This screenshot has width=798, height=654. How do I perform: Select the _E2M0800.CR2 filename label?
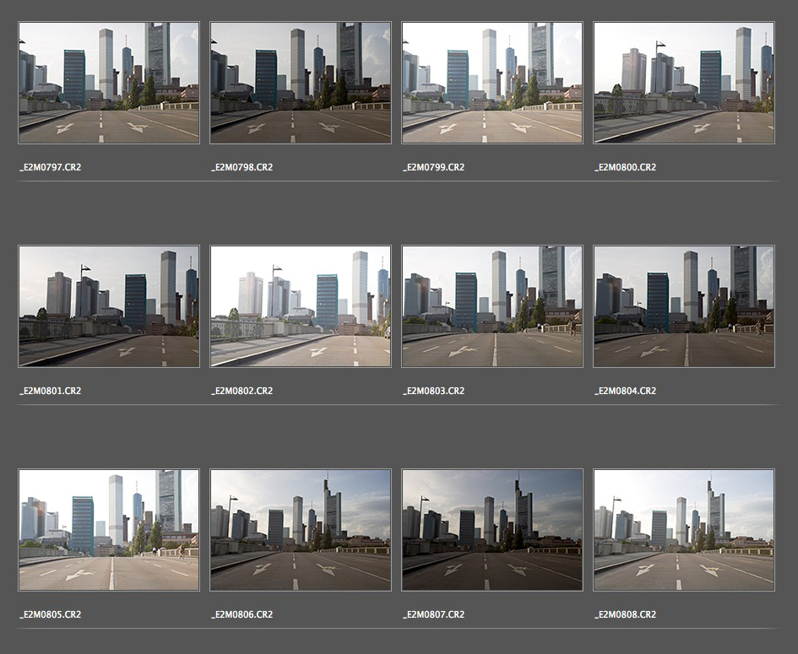tap(625, 167)
